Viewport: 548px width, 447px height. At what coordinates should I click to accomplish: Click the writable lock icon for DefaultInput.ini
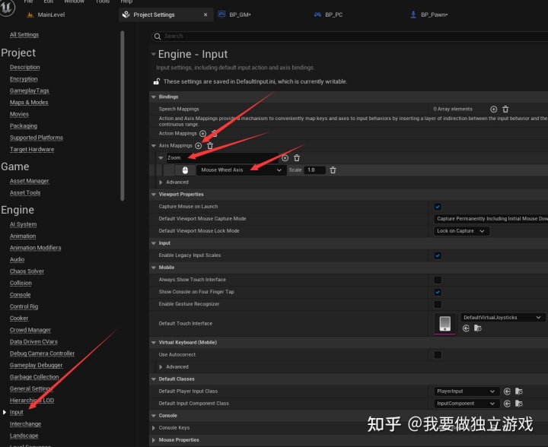[x=157, y=81]
